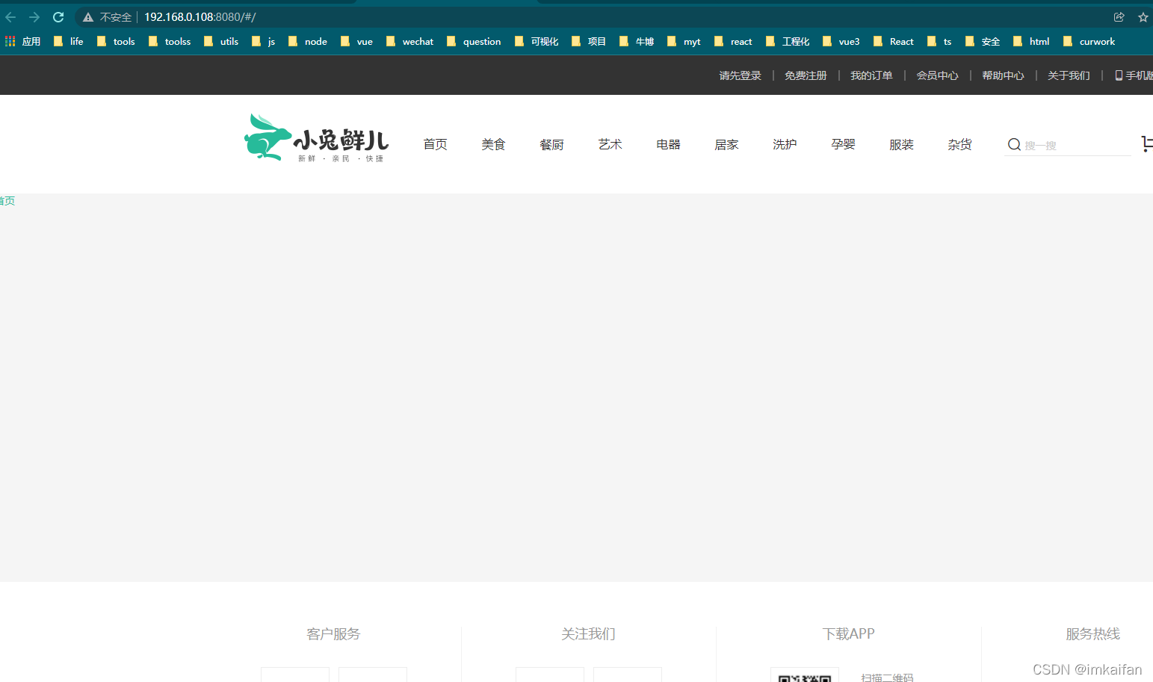Viewport: 1153px width, 682px height.
Task: Open the 工程化 bookmarks folder
Action: pos(788,41)
